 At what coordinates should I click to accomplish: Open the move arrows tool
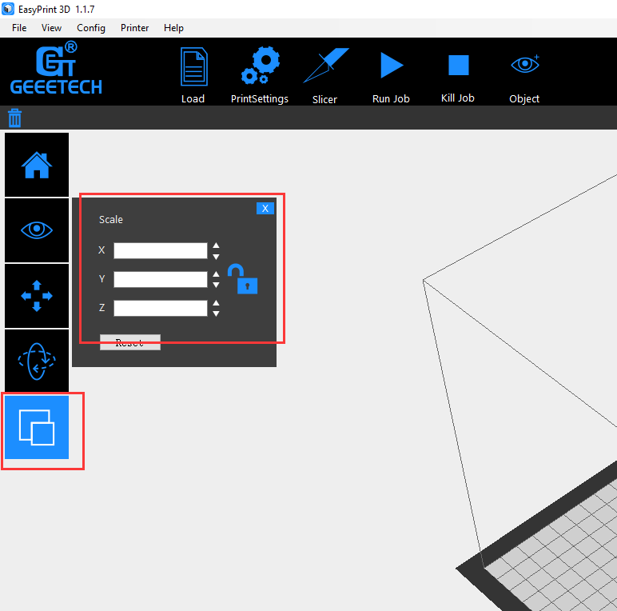pyautogui.click(x=37, y=296)
